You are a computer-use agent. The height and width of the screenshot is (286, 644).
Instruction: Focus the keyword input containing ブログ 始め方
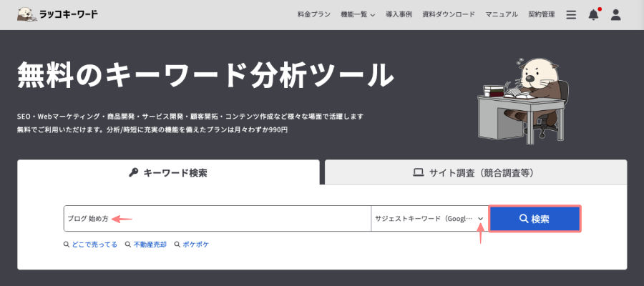(218, 219)
